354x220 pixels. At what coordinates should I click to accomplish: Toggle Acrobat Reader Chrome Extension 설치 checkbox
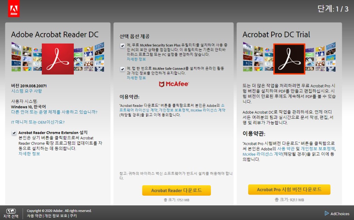(x=14, y=133)
